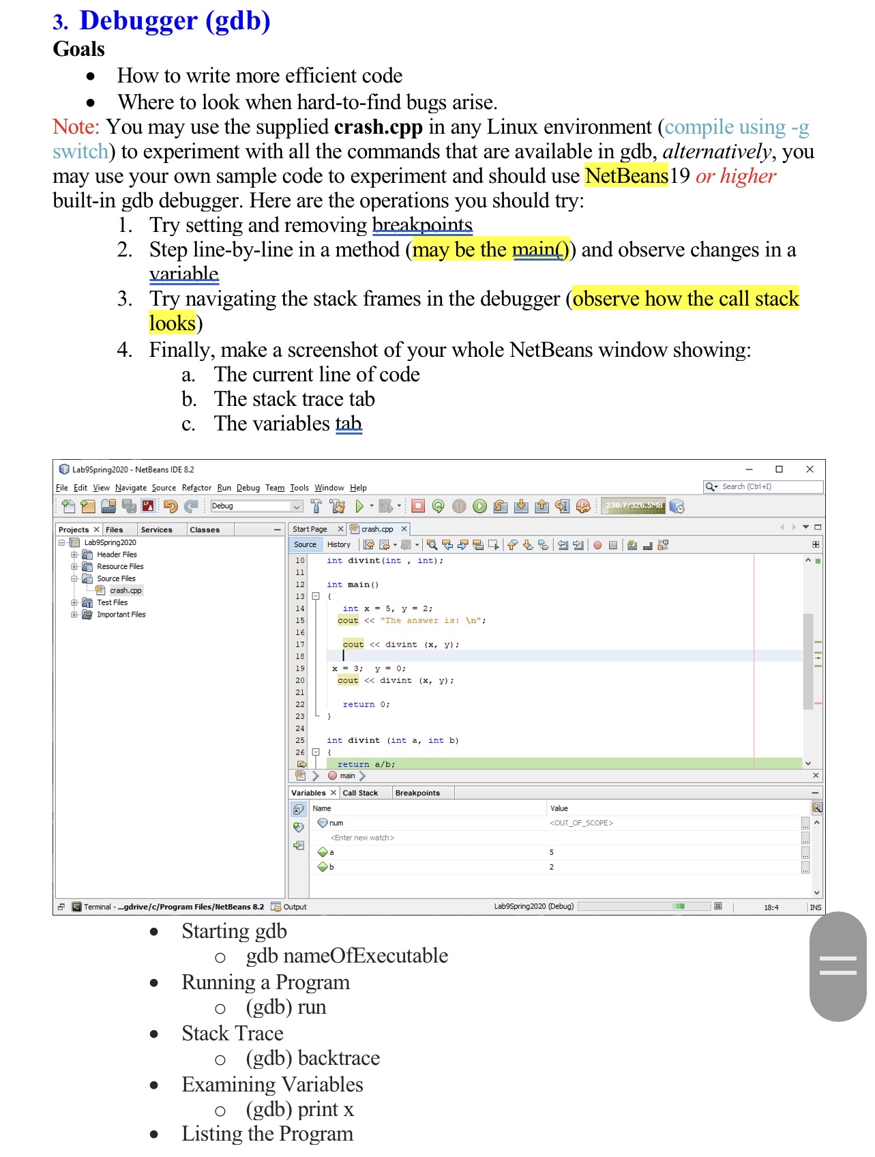This screenshot has width=875, height=1157.
Task: Click the ellipsis button in num row
Action: click(805, 823)
